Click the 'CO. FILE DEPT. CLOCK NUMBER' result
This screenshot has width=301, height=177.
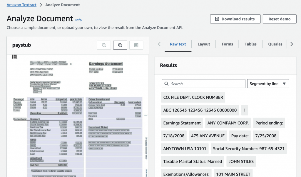193,97
